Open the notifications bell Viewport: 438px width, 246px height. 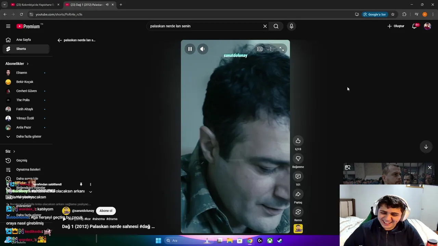[x=414, y=26]
